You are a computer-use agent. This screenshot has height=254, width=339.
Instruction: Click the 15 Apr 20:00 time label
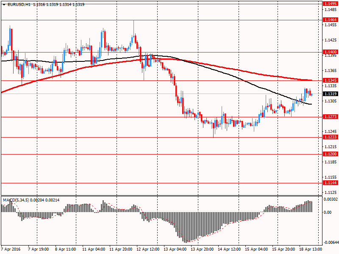pyautogui.click(x=283, y=249)
